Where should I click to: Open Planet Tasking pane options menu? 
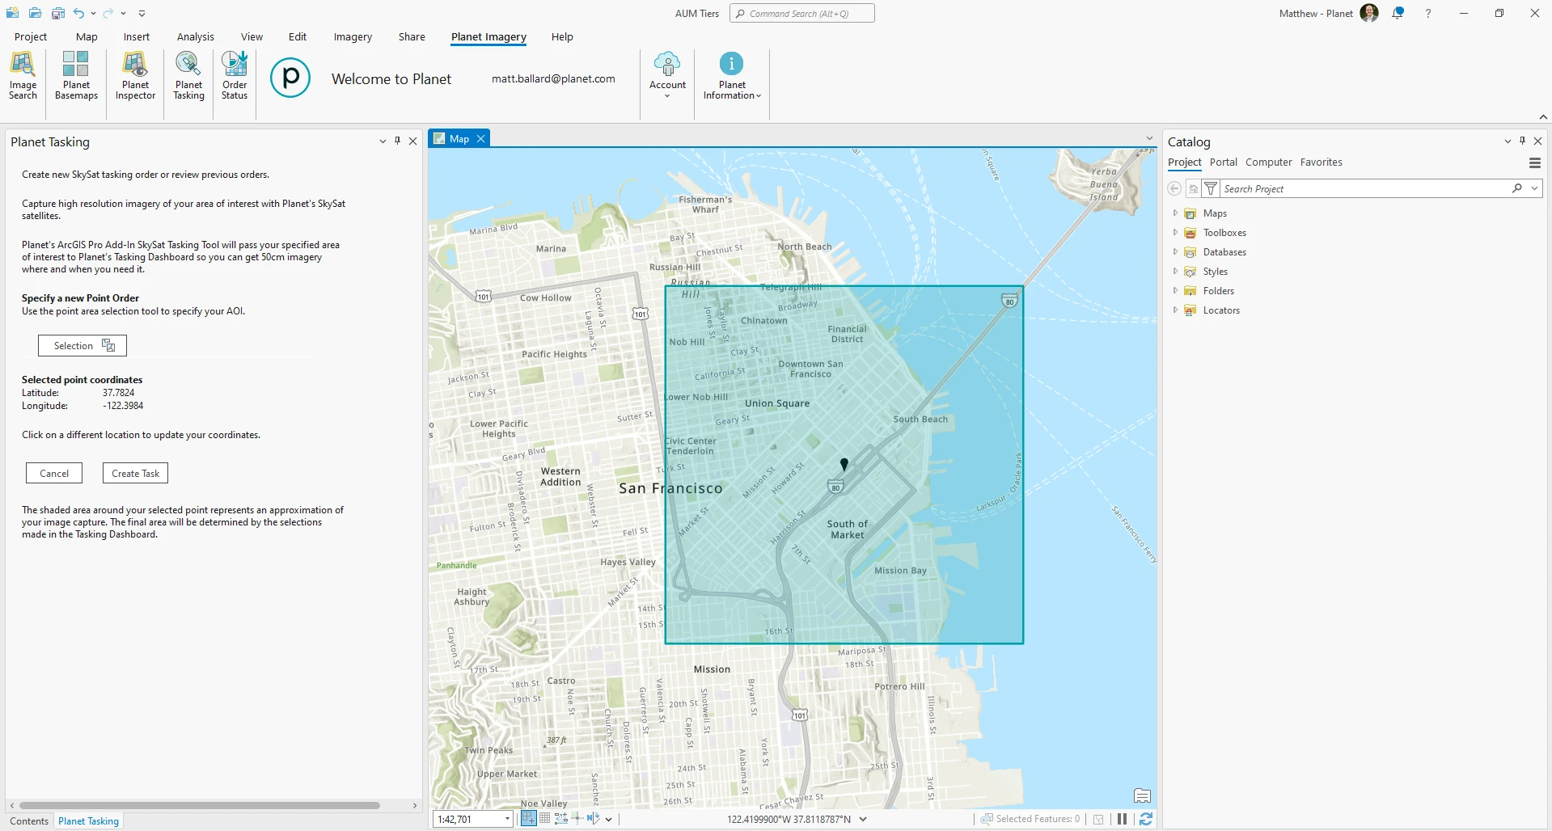(383, 141)
